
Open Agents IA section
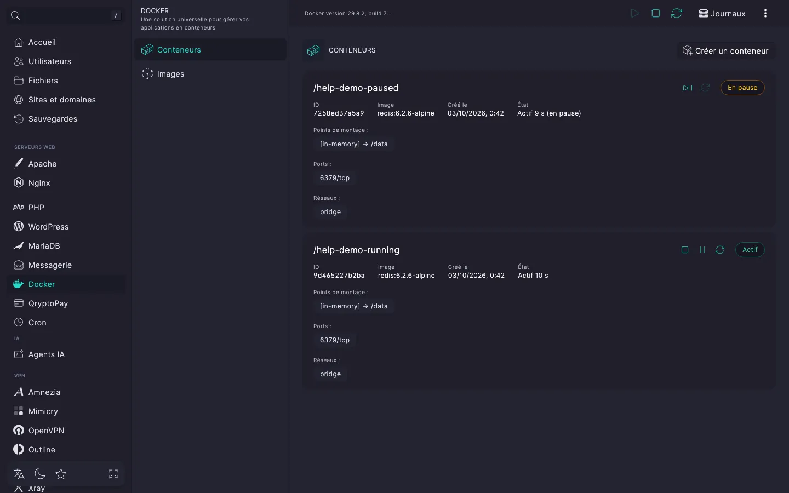click(x=66, y=354)
